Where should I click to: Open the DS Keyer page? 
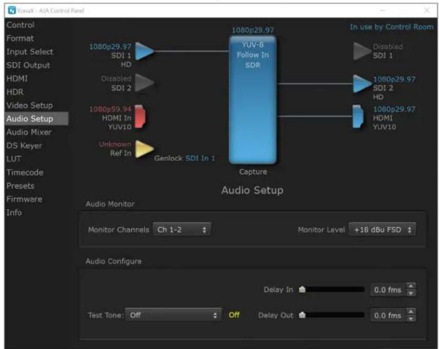pos(24,146)
